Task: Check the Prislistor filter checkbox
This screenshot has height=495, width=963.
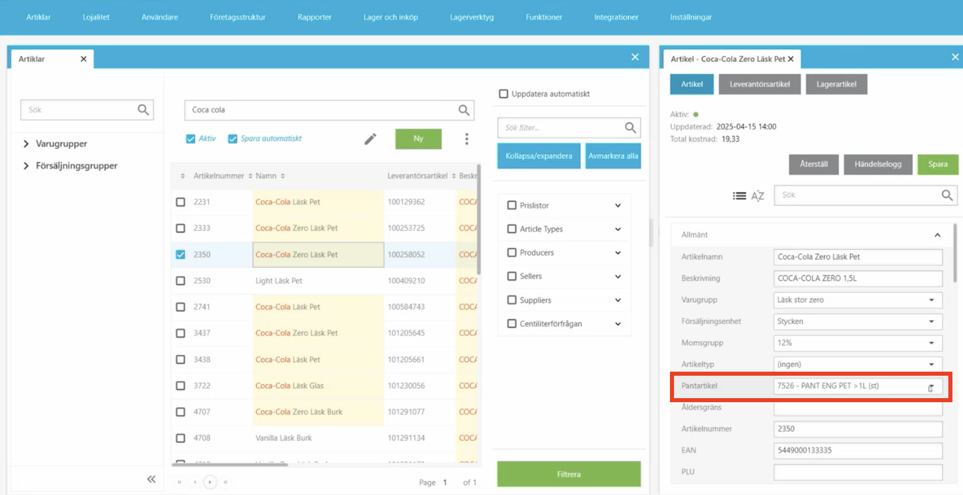Action: coord(512,205)
